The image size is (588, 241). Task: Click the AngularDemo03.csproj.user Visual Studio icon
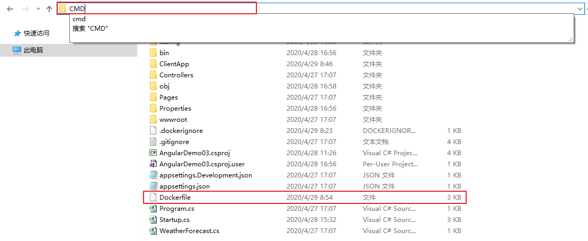pyautogui.click(x=153, y=164)
